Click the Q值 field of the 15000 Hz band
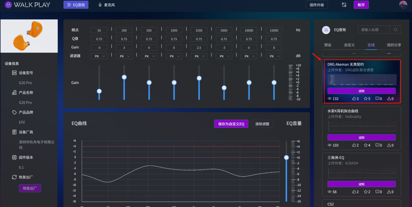The height and width of the screenshot is (207, 412). click(274, 39)
